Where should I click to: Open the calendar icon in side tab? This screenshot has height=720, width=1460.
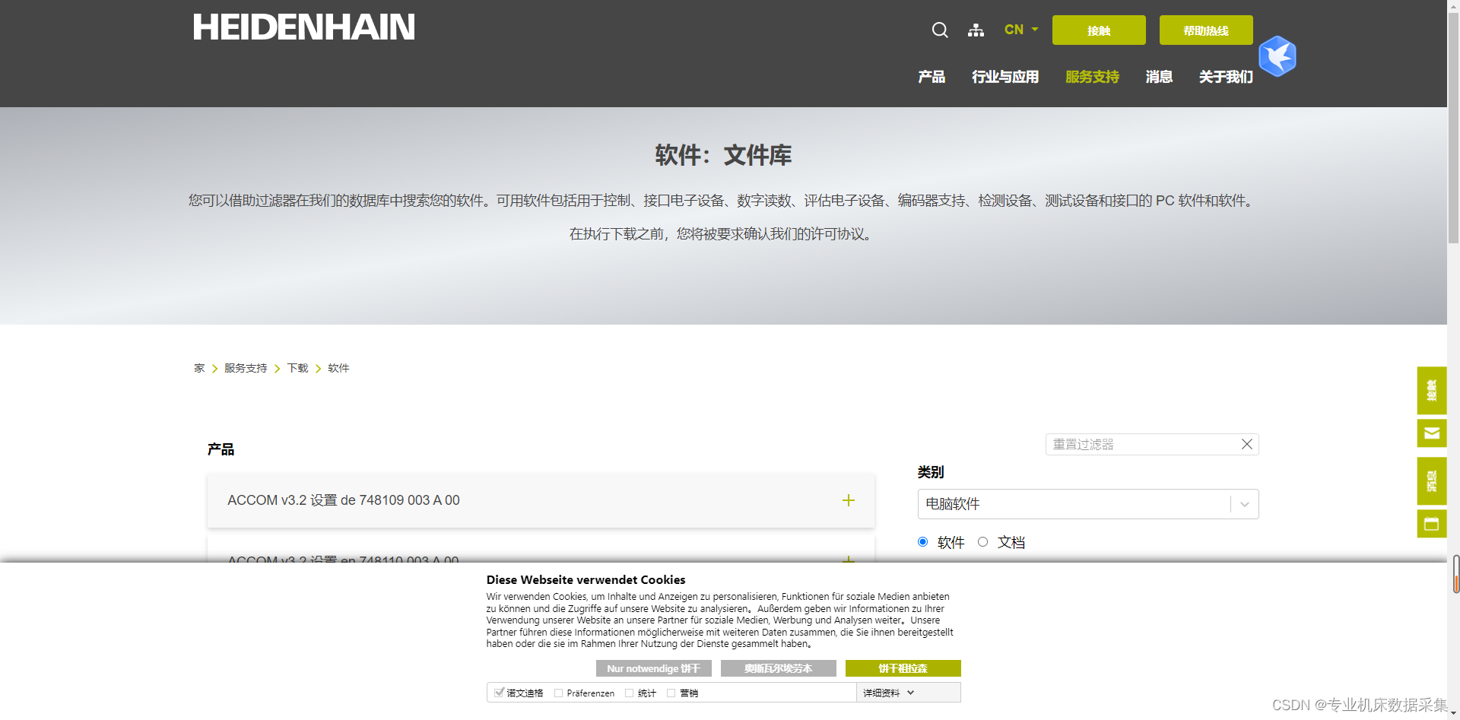click(1432, 524)
